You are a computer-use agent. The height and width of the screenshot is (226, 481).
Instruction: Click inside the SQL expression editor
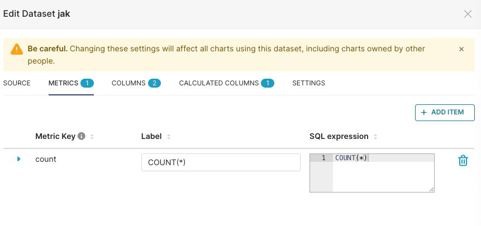[x=383, y=176]
